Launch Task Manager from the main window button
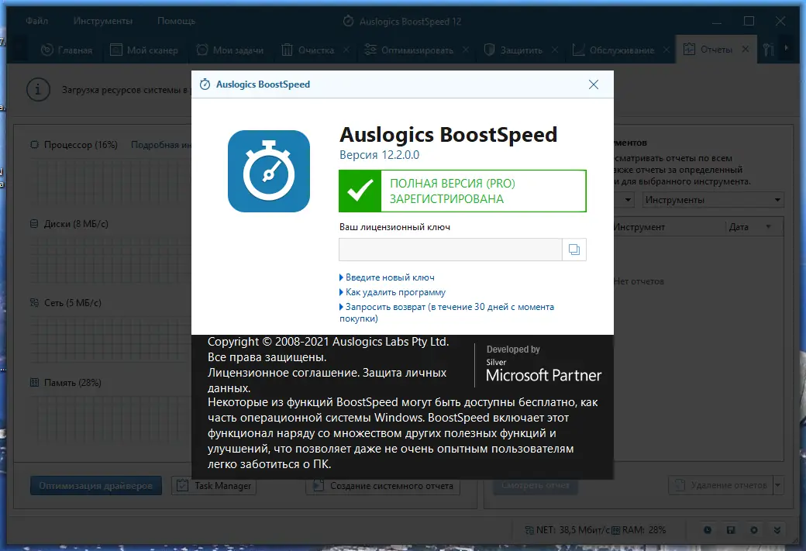The image size is (806, 551). pyautogui.click(x=214, y=486)
